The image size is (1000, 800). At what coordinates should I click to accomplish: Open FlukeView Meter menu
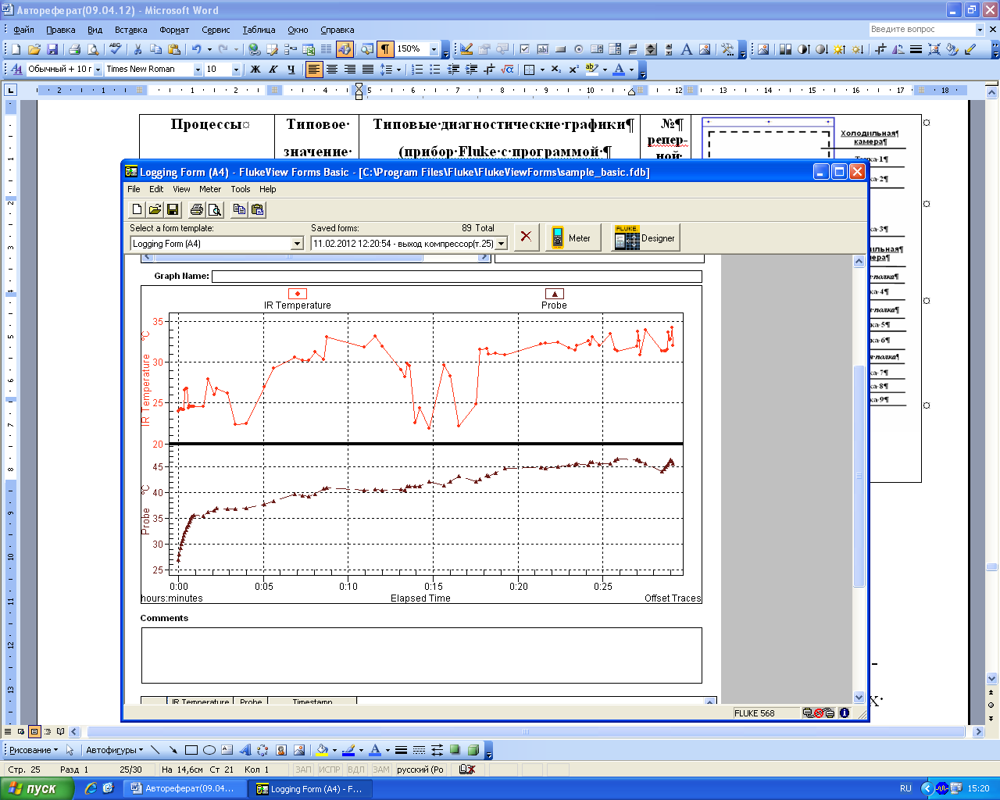(x=209, y=189)
